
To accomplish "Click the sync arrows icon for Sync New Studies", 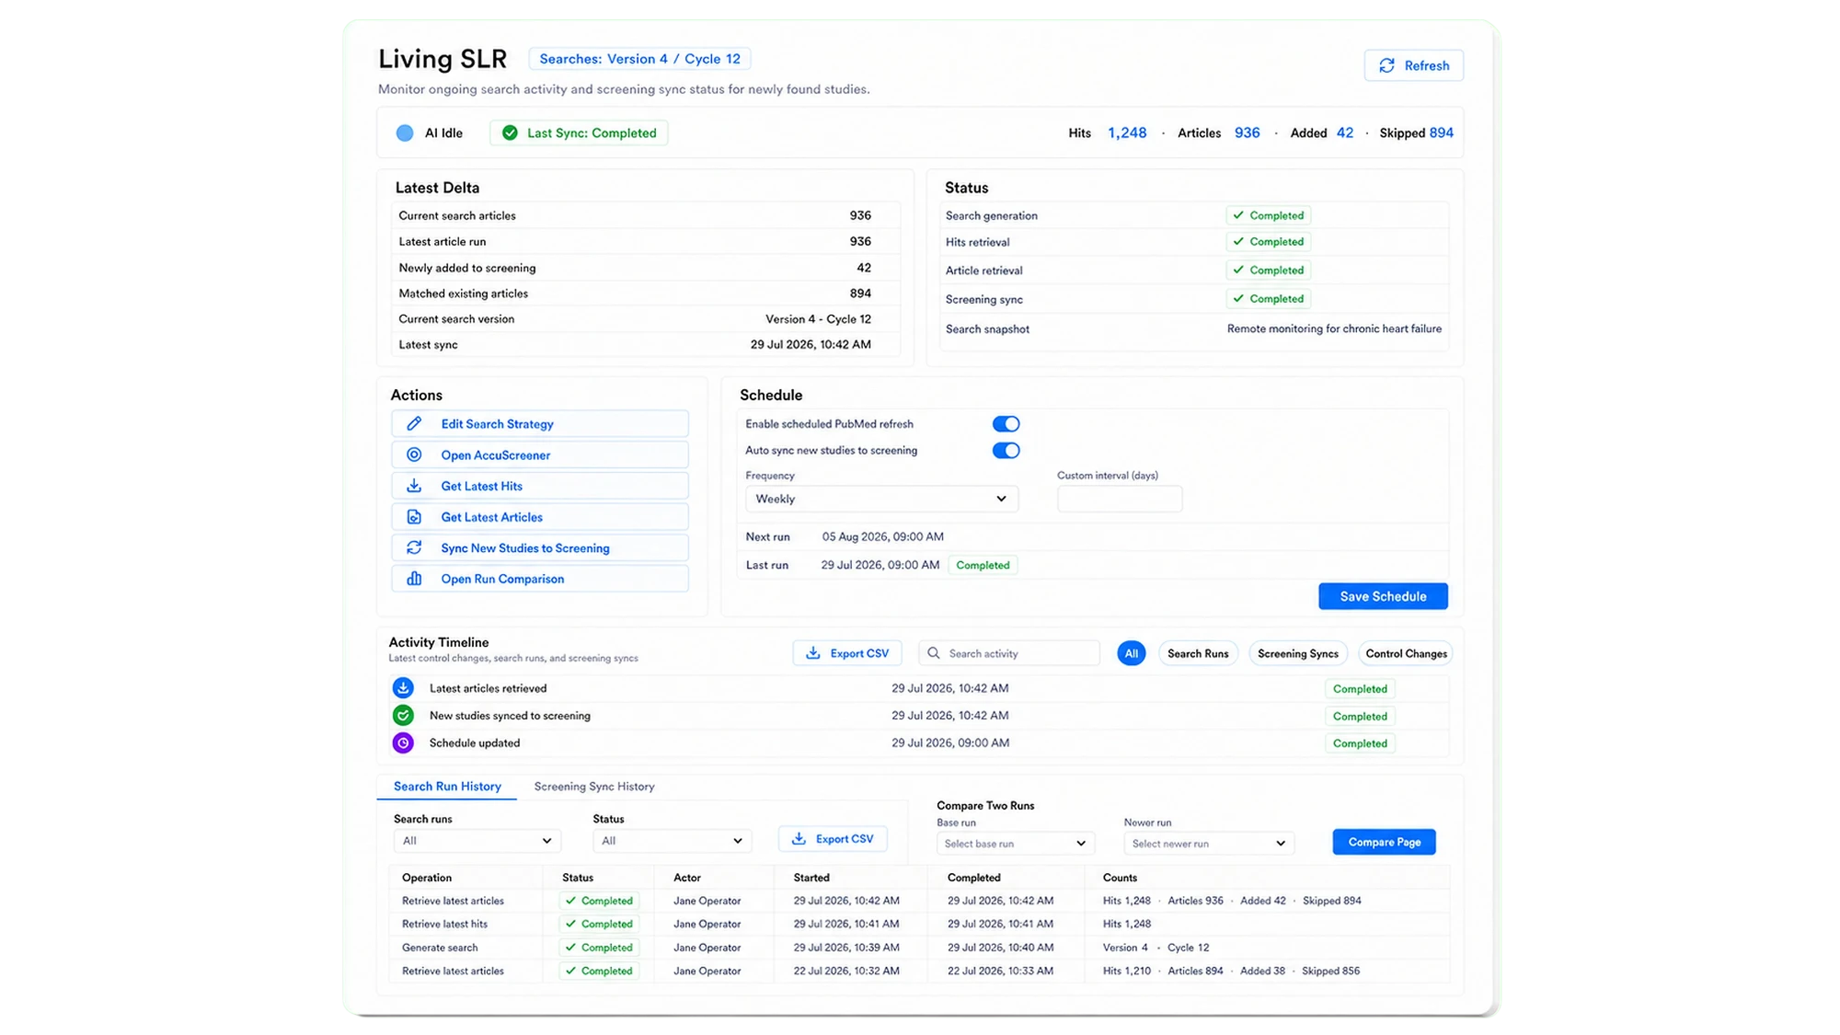I will pos(414,547).
